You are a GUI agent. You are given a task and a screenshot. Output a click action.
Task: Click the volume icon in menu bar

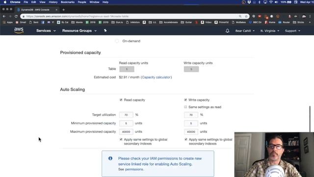276,2
